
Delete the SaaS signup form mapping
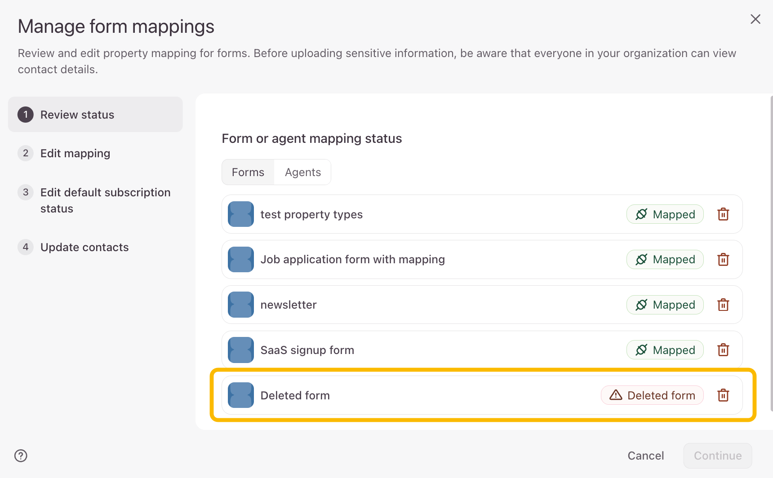tap(723, 350)
